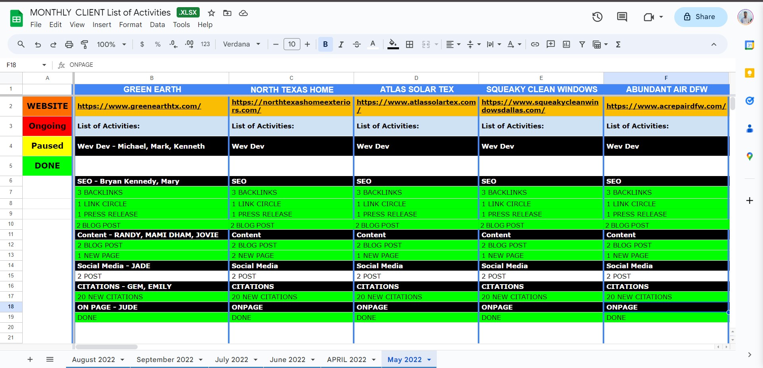Screen dimensions: 763x368
Task: Open the greenearthtx.com link
Action: click(139, 106)
